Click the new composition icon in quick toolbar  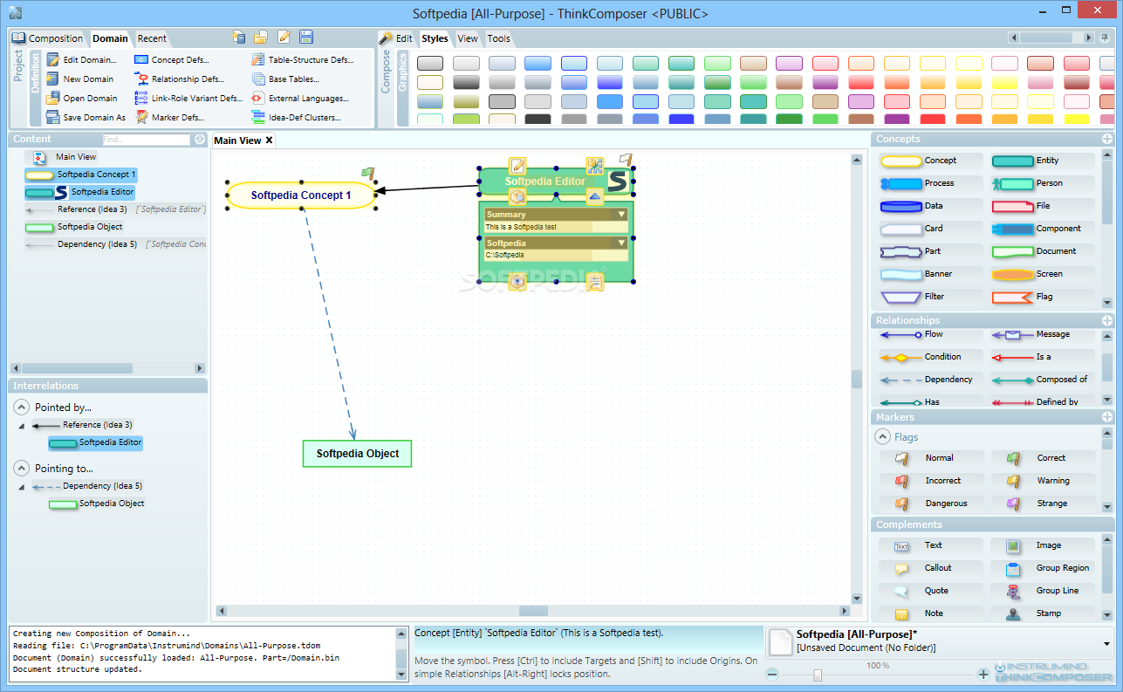pyautogui.click(x=239, y=37)
